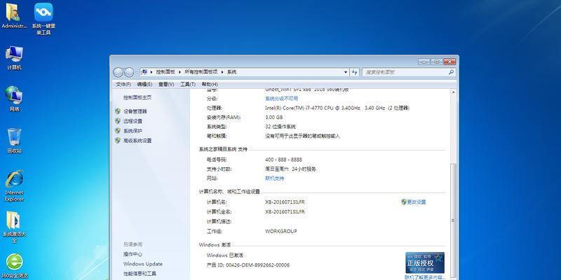Click the XB-20160713ILFR value beside 计算机名
The height and width of the screenshot is (280, 561).
[285, 202]
